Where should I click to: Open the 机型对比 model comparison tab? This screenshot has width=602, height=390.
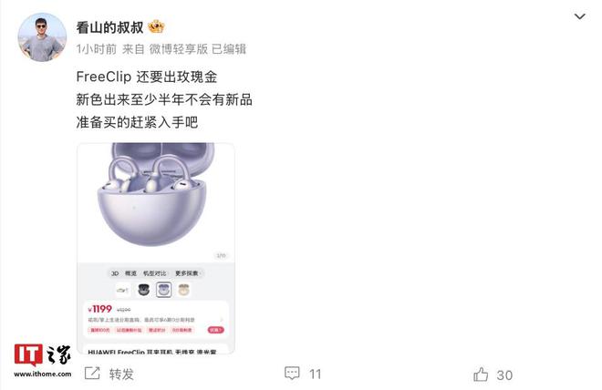click(155, 273)
